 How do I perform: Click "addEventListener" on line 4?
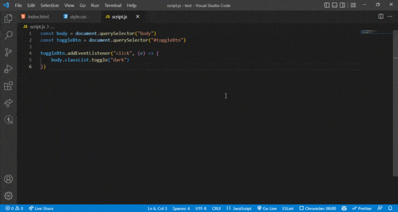89,53
